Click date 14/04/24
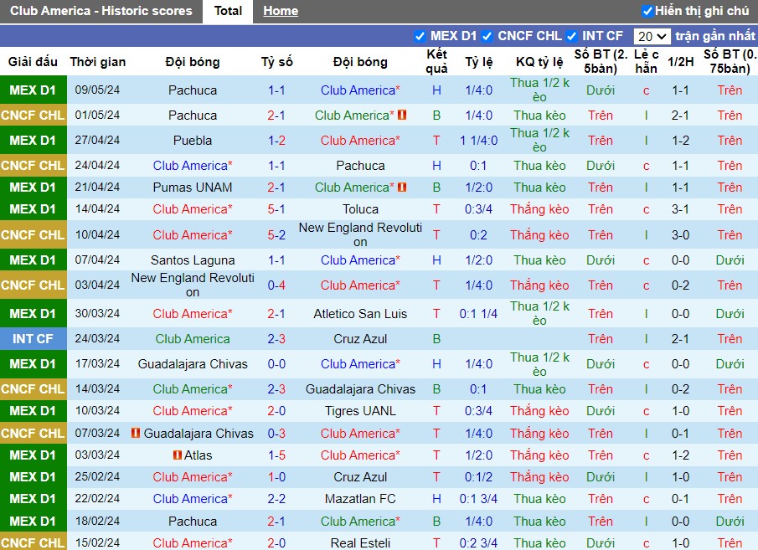 (x=97, y=208)
